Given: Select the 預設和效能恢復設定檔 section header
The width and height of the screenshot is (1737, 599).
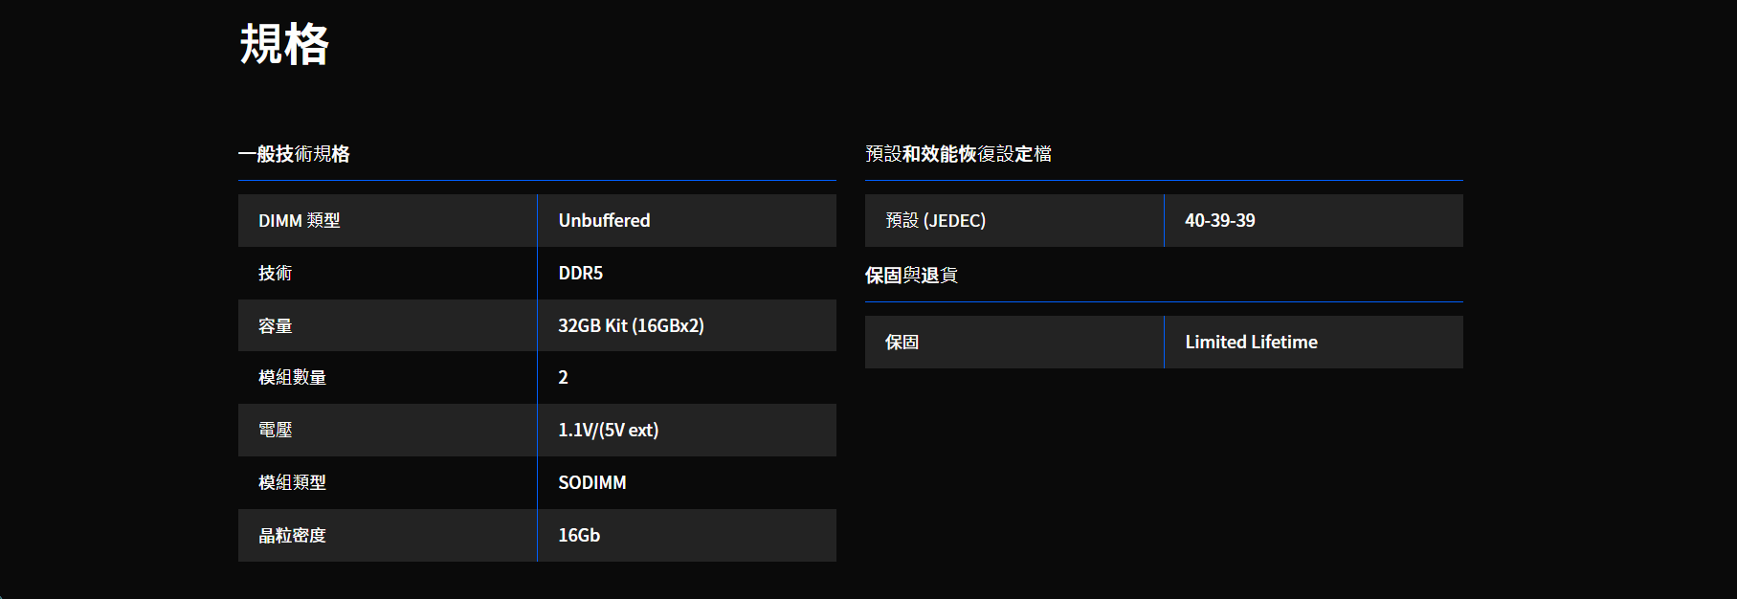Looking at the screenshot, I should coord(958,154).
